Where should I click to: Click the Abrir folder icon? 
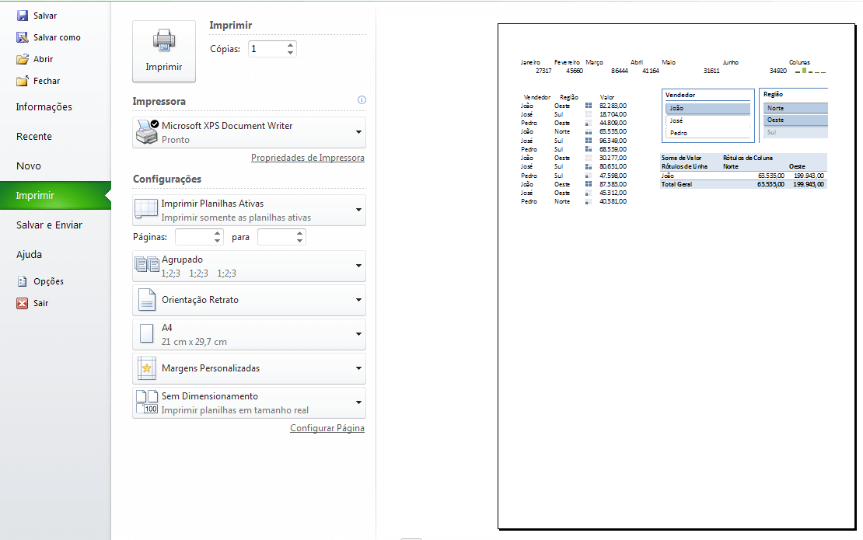(22, 59)
